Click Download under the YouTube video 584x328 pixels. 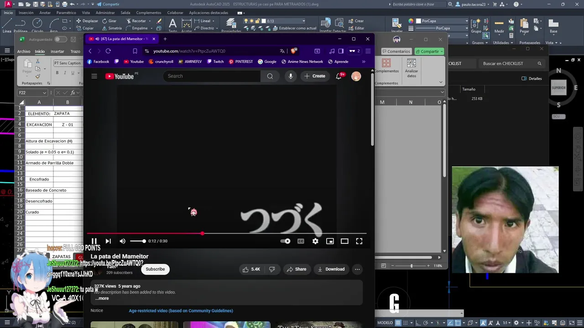331,269
